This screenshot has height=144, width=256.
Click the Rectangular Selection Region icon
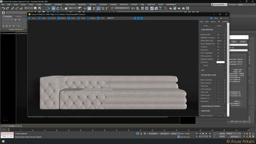44,8
